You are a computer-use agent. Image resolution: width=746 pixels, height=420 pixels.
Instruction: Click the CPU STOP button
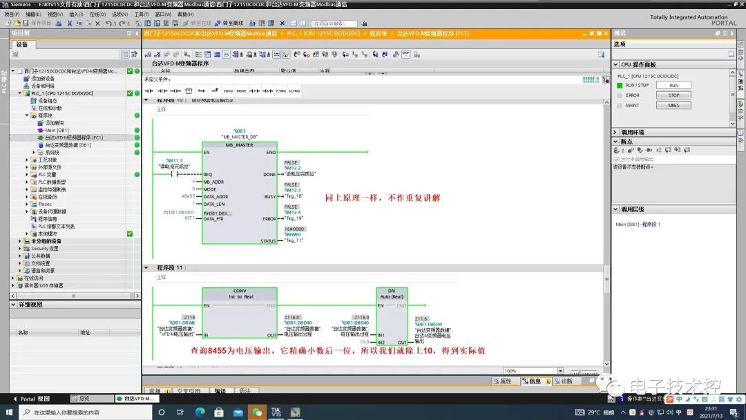[x=673, y=95]
